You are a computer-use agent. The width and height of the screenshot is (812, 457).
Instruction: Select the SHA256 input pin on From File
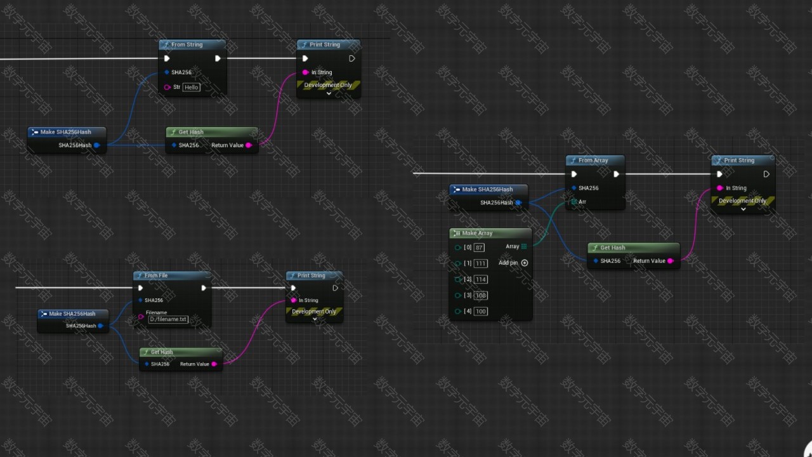click(x=140, y=300)
